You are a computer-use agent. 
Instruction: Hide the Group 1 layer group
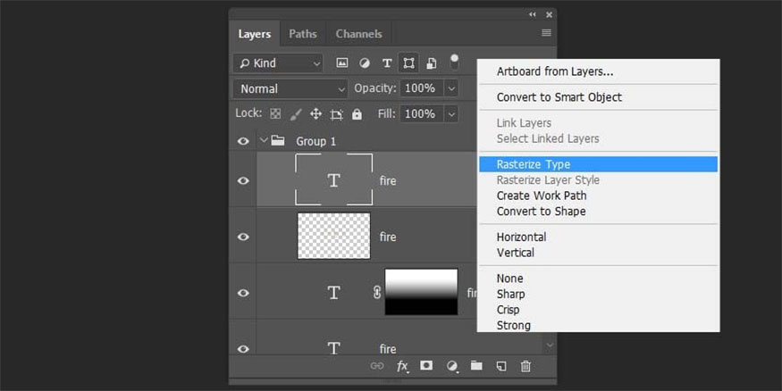click(242, 141)
